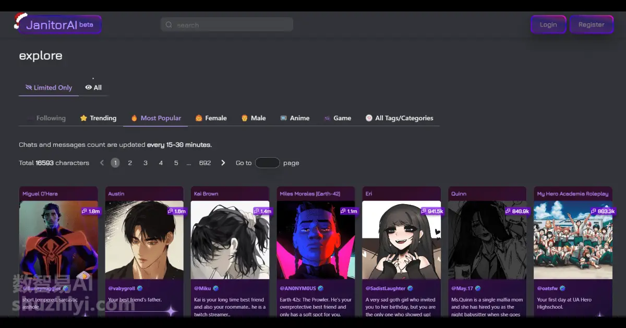The width and height of the screenshot is (626, 328).
Task: Click the pagination ellipsis
Action: [x=189, y=163]
